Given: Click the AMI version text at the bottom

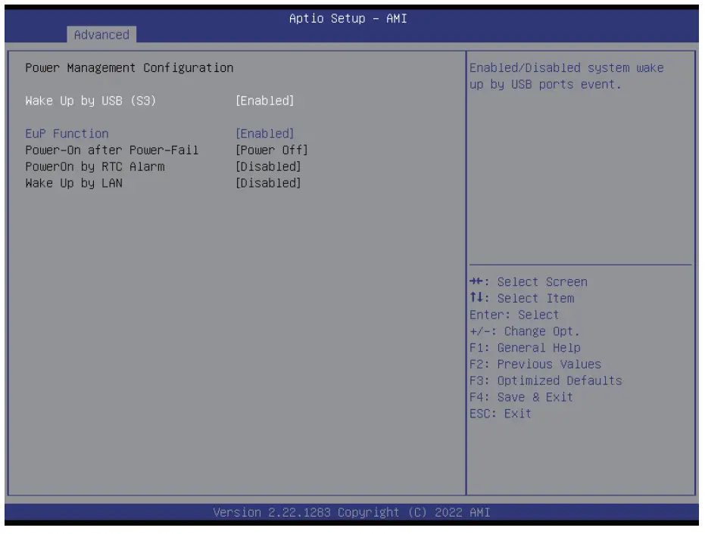Looking at the screenshot, I should 352,512.
